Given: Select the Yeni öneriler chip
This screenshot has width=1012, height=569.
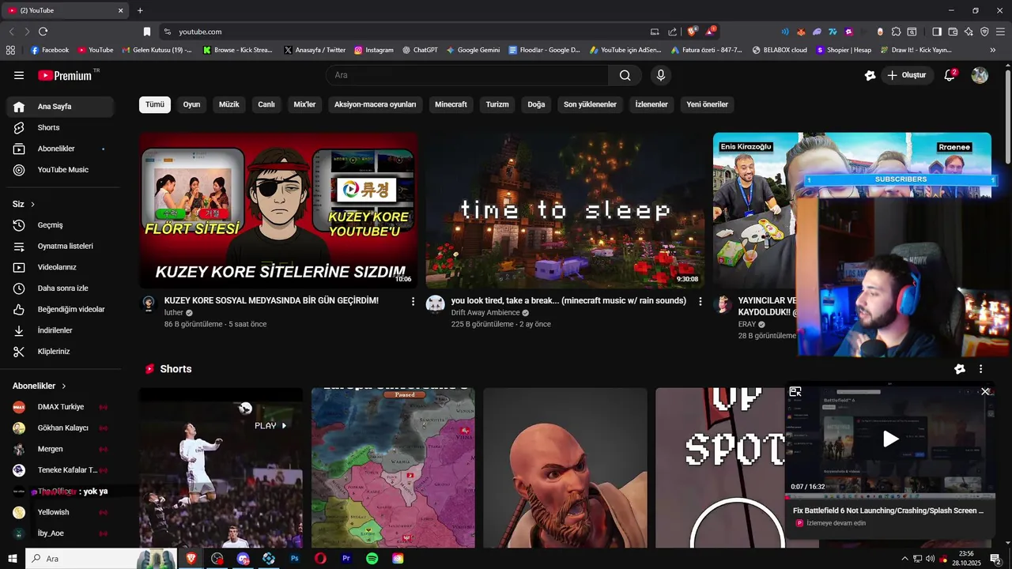Looking at the screenshot, I should pyautogui.click(x=707, y=104).
